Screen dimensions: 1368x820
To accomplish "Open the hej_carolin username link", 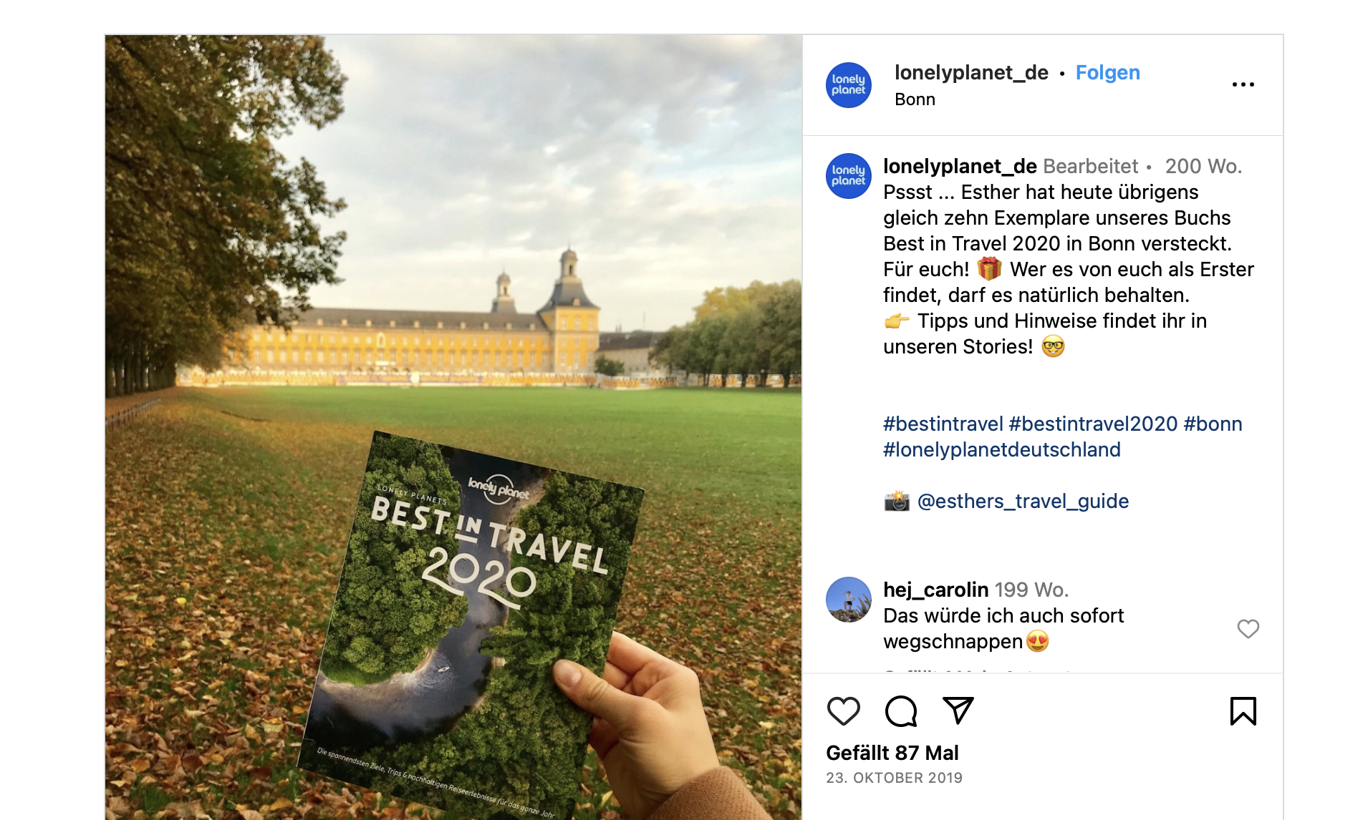I will click(935, 590).
